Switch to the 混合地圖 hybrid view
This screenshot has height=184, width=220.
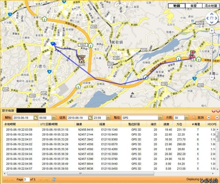tap(211, 6)
